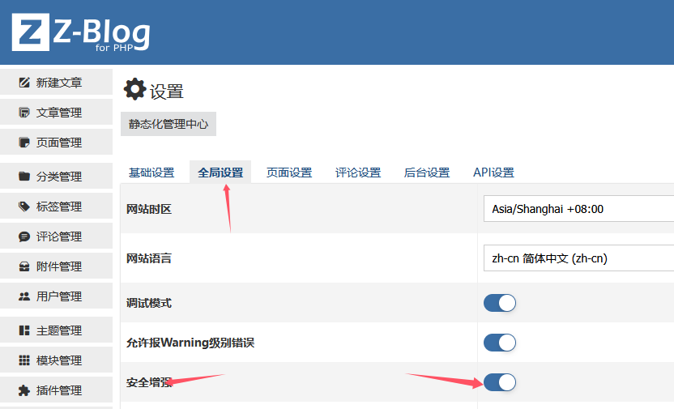674x409 pixels.
Task: Open the 网站时区 timezone dropdown
Action: (x=578, y=209)
